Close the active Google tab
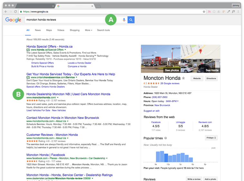 click(92, 6)
